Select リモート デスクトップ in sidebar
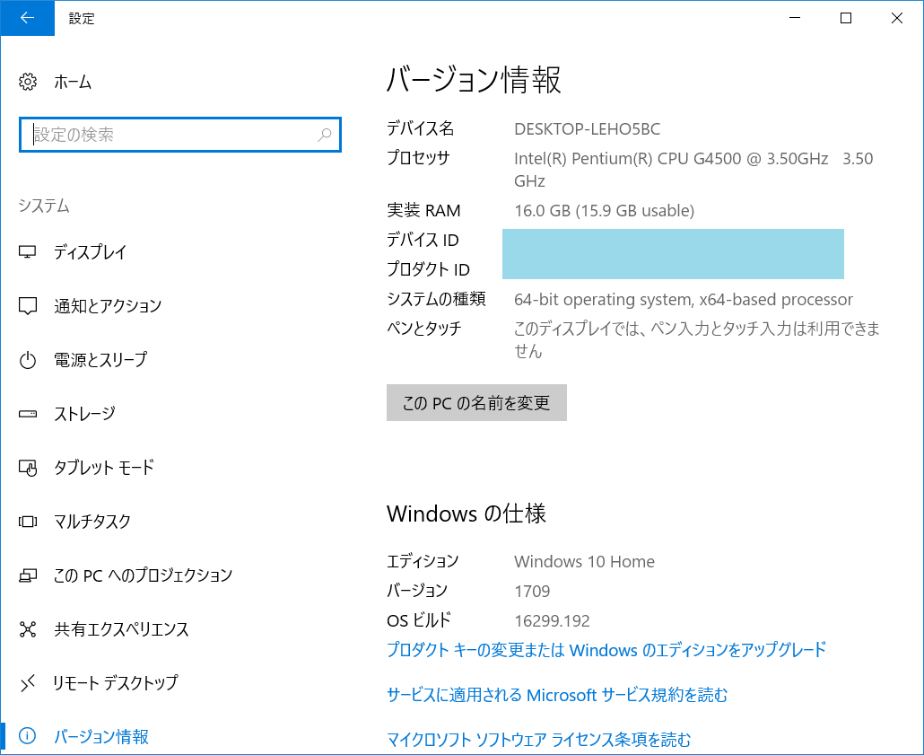Screen dimensions: 924x755 tap(116, 683)
